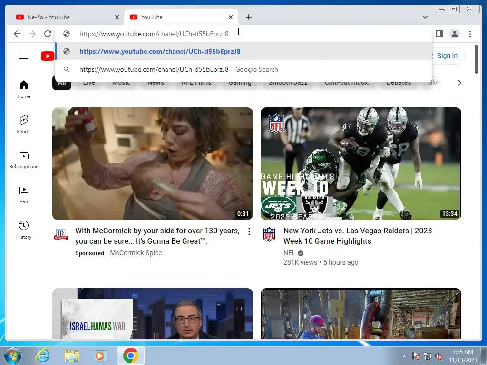
Task: Click the network tray icon
Action: pos(428,356)
